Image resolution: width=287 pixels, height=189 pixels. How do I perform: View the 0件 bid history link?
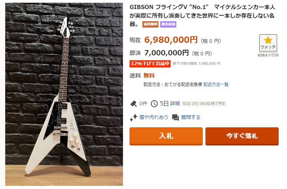click(x=143, y=104)
